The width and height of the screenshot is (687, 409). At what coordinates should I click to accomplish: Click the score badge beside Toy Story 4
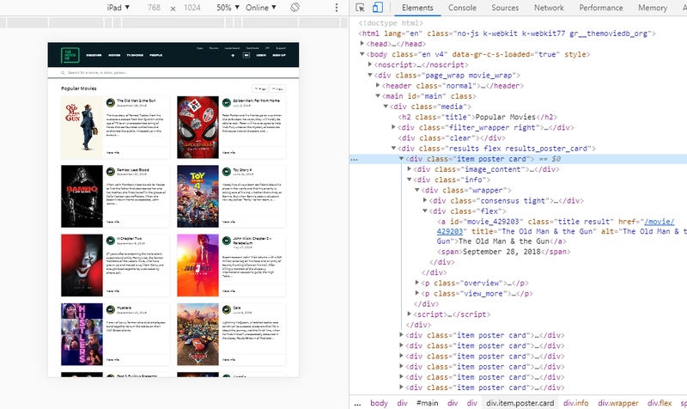(226, 170)
